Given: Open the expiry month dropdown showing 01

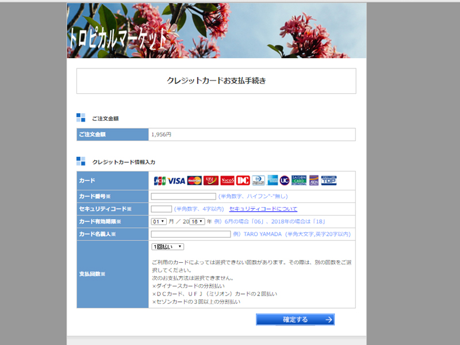Looking at the screenshot, I should click(x=159, y=221).
